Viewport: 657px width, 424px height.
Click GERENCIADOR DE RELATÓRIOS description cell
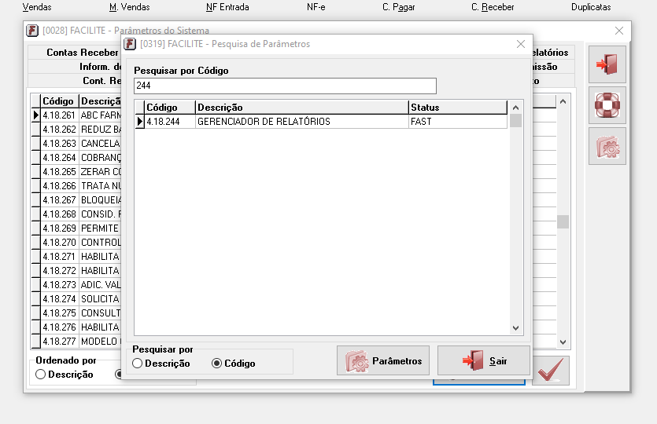click(x=301, y=121)
